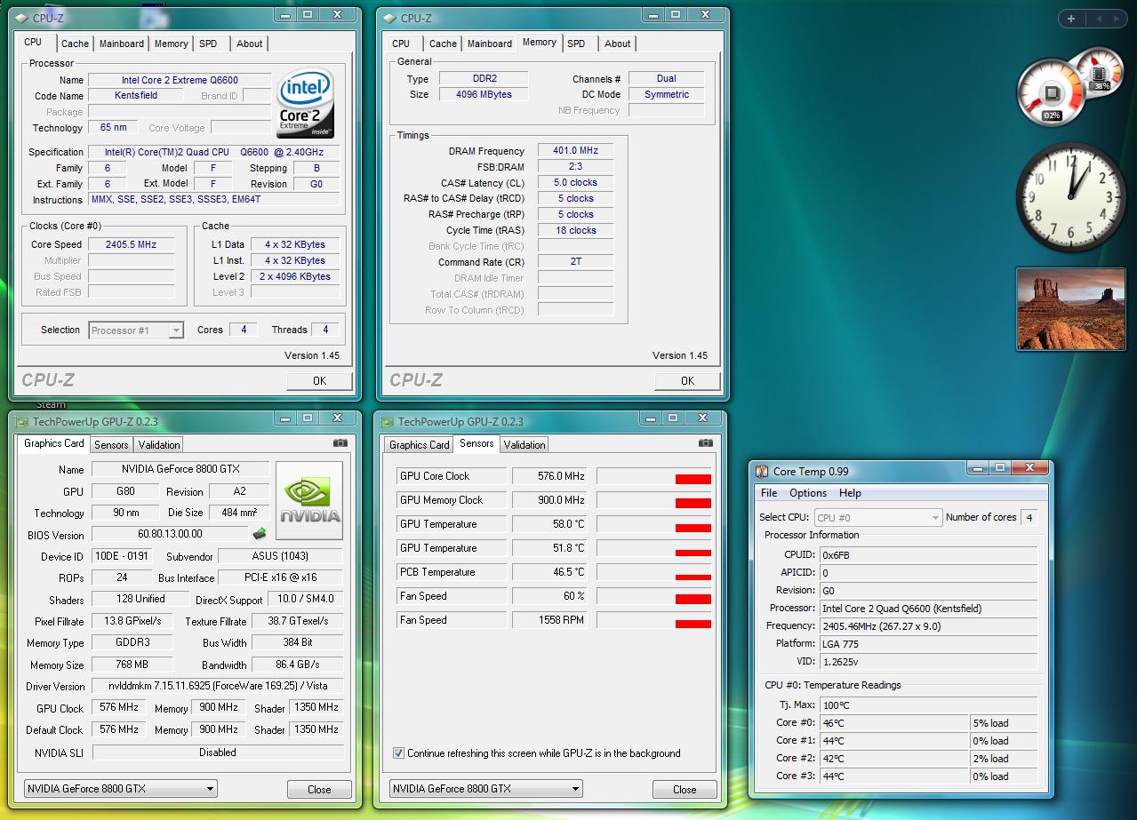Open the File menu in Core Temp
This screenshot has height=820, width=1137.
(x=769, y=493)
